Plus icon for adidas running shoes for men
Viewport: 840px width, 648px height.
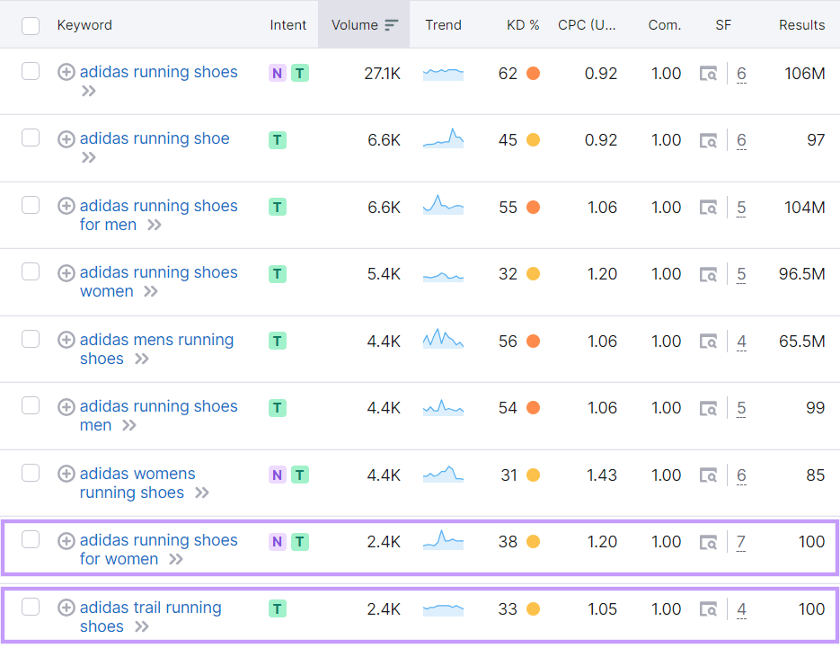point(66,206)
